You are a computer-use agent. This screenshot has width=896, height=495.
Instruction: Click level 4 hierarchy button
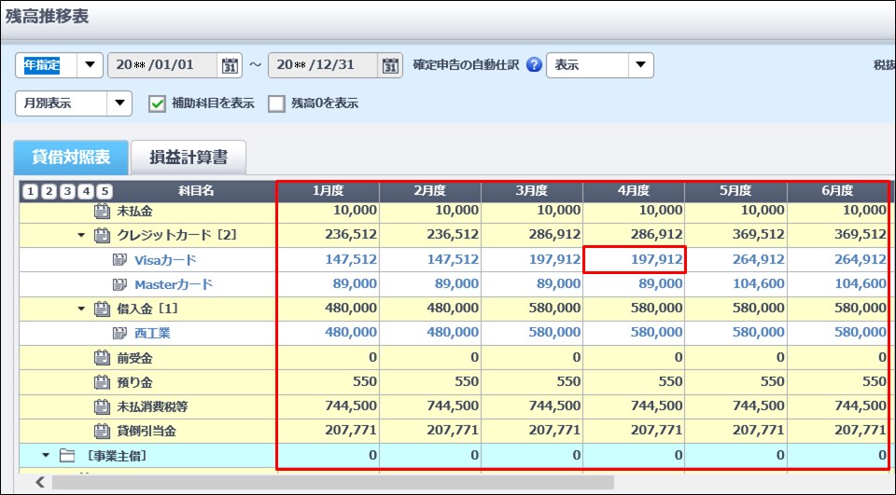point(86,191)
